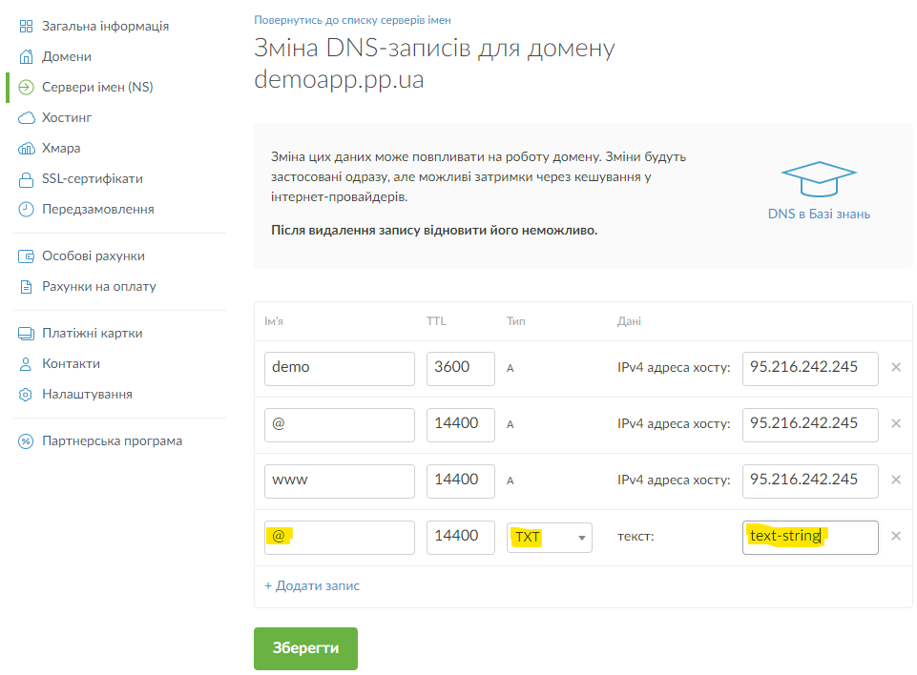The height and width of the screenshot is (675, 917).
Task: Delete the demo A record row
Action: coord(895,367)
